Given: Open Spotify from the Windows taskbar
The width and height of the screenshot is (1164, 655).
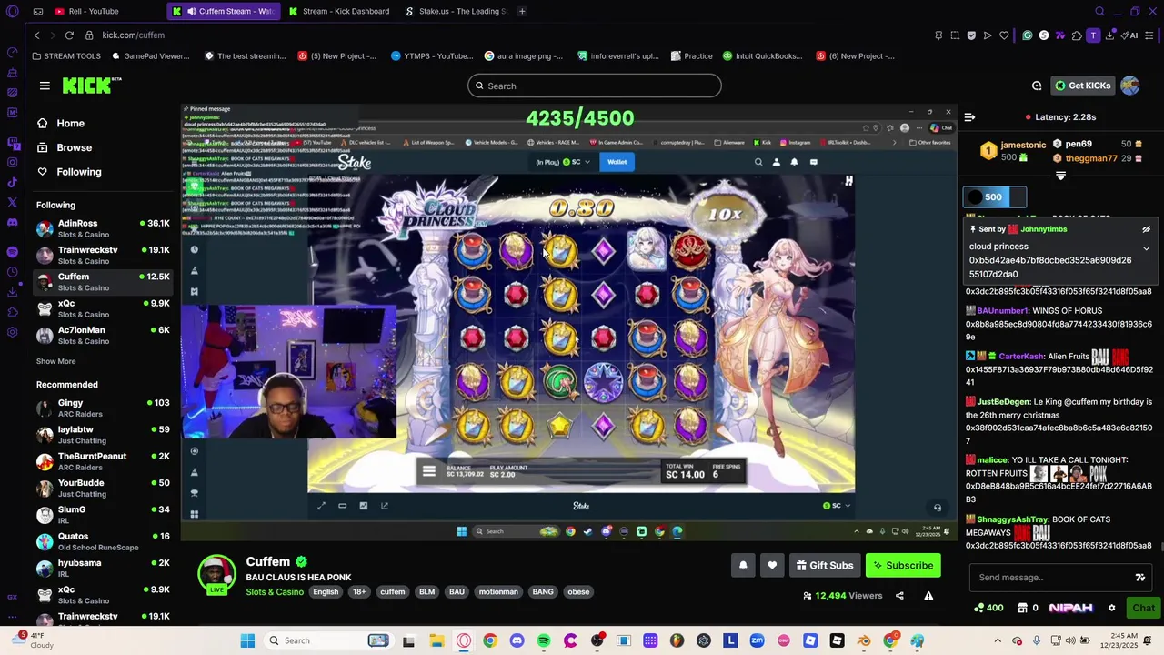Looking at the screenshot, I should click(544, 640).
